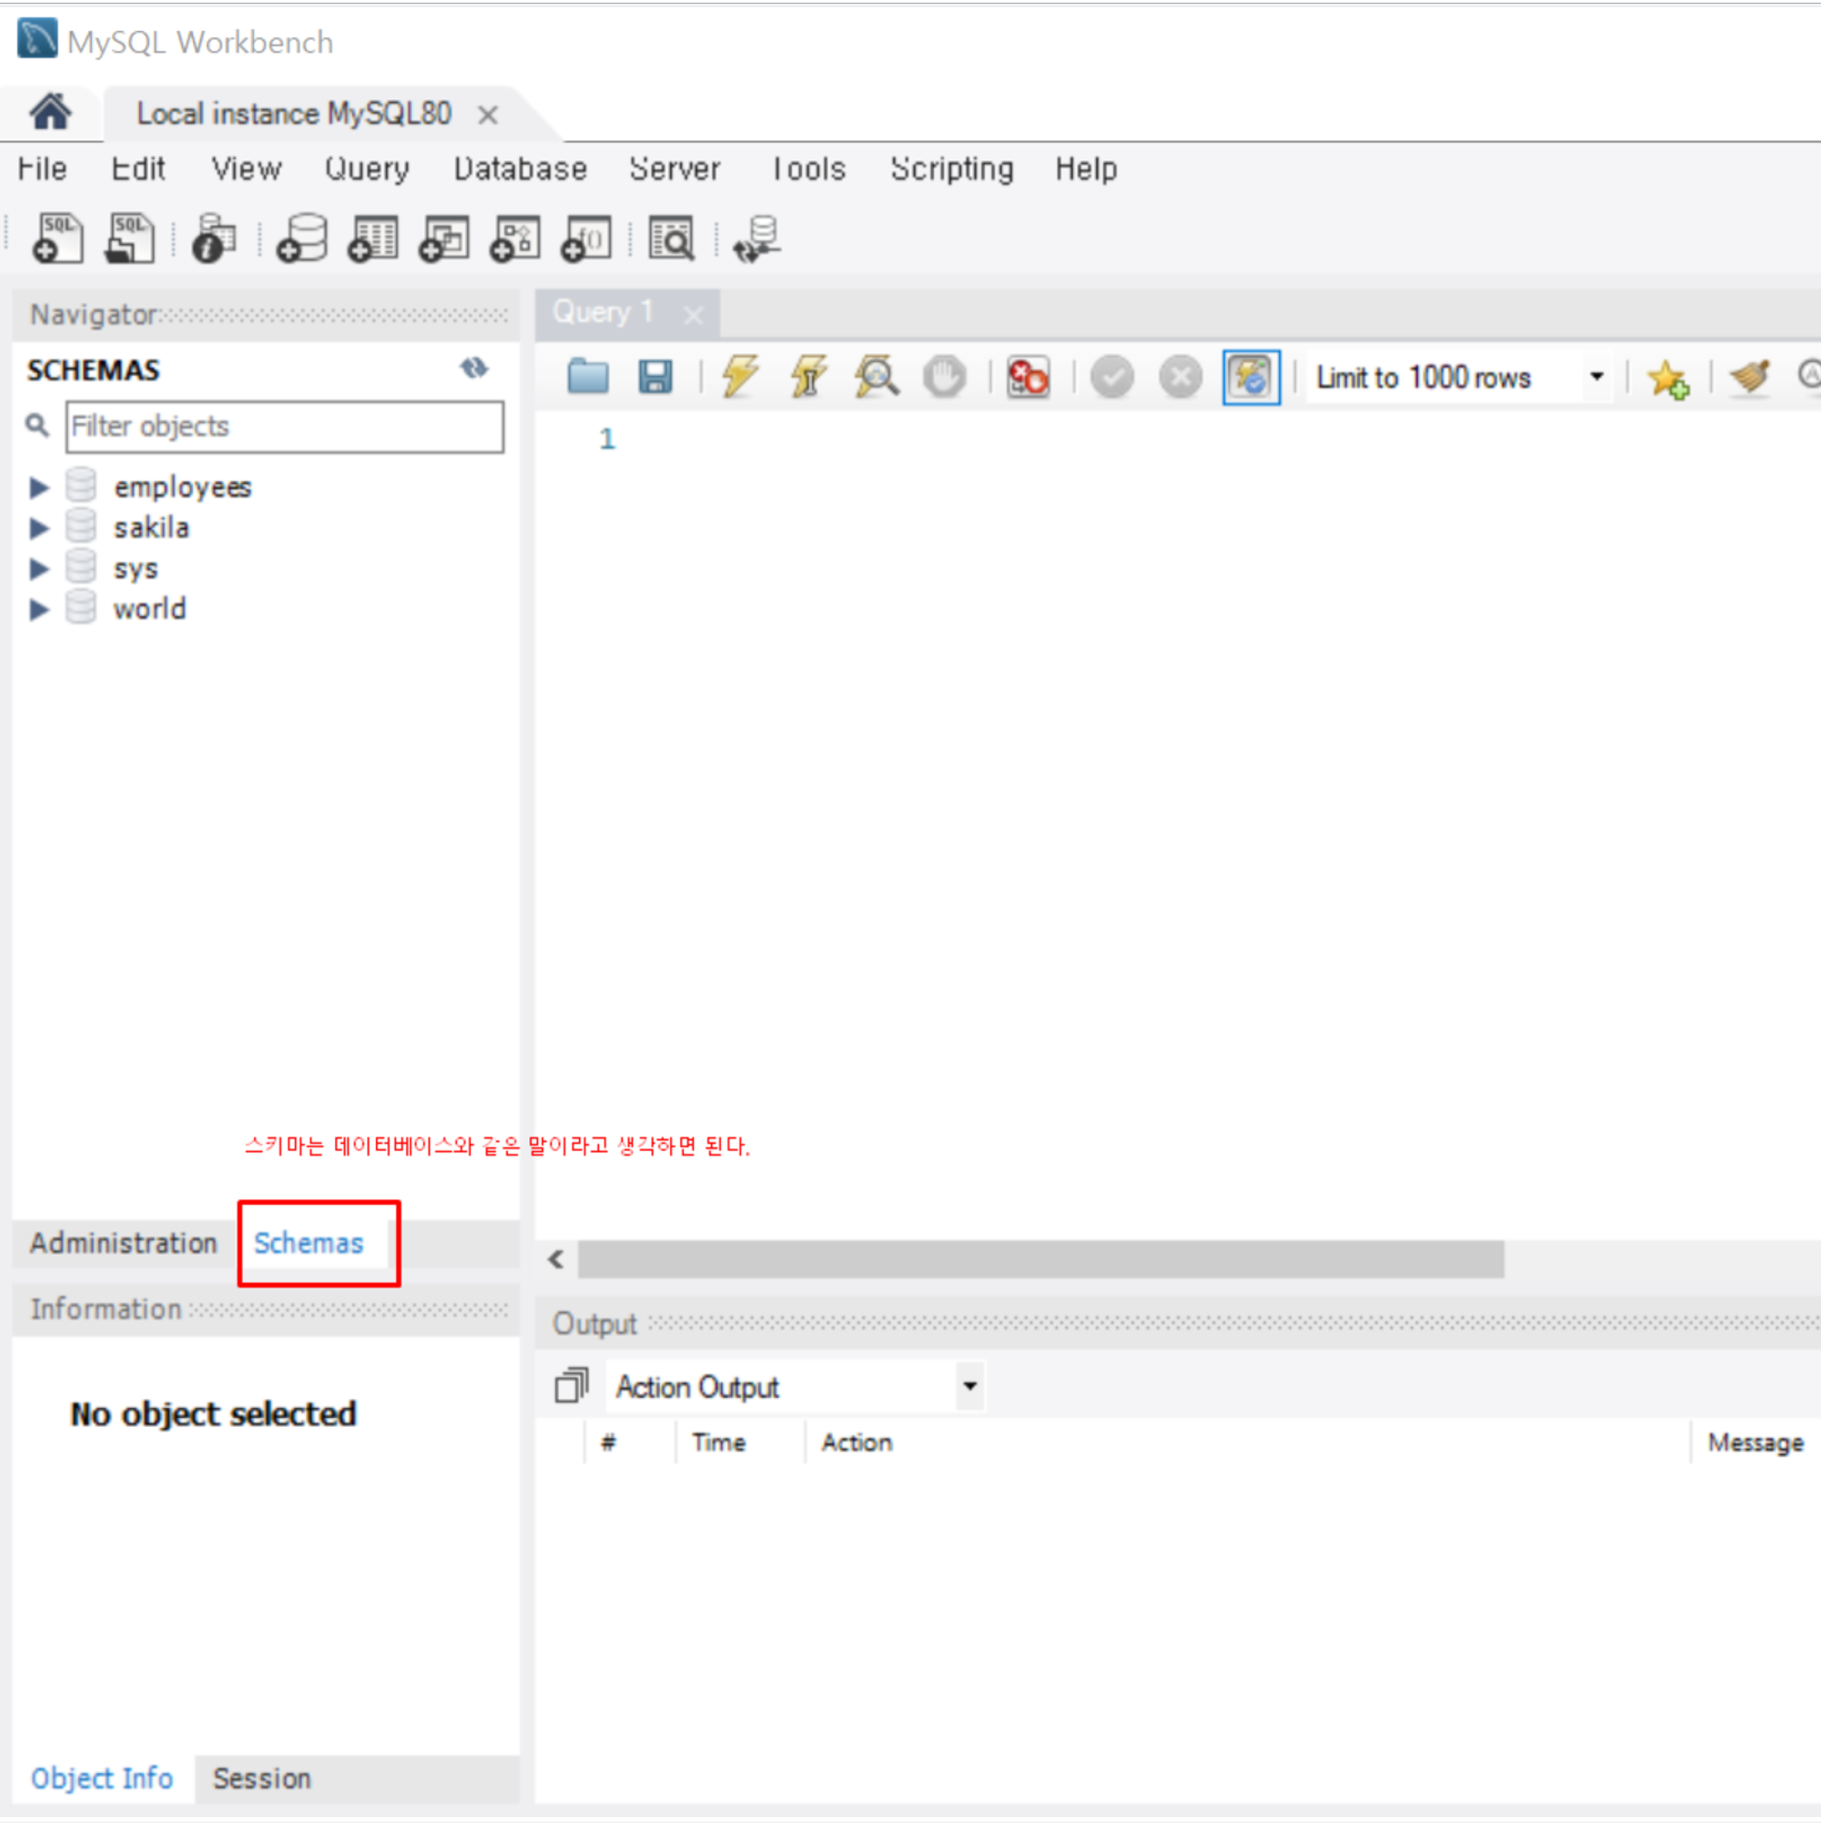Save the script with the floppy disk icon
Viewport: 1821px width, 1823px height.
click(x=655, y=377)
